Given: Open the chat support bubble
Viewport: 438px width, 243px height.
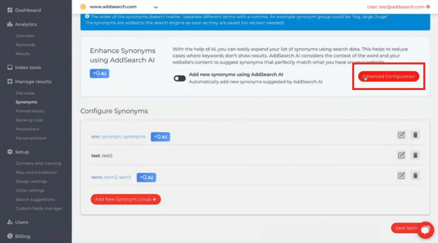Looking at the screenshot, I should (x=426, y=230).
